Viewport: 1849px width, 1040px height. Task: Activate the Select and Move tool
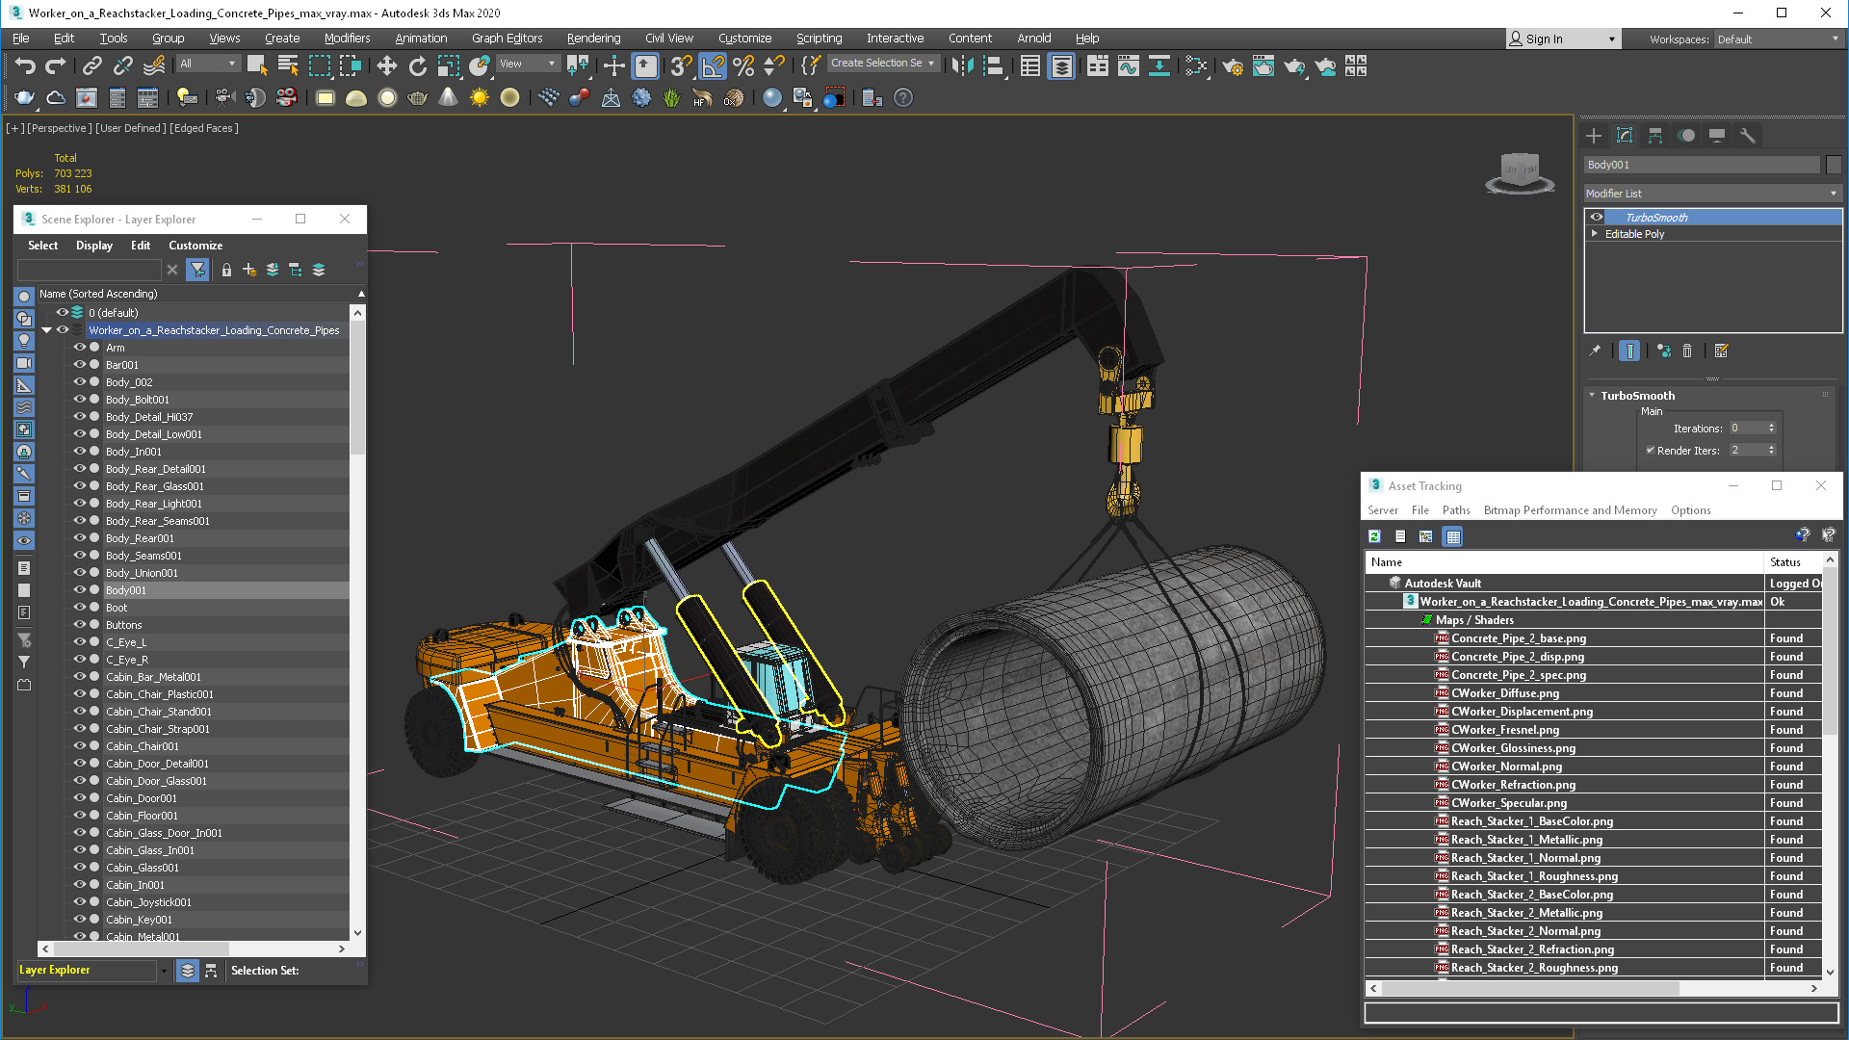[386, 65]
